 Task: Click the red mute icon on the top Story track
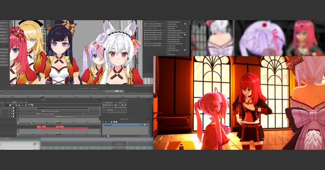tap(15, 108)
